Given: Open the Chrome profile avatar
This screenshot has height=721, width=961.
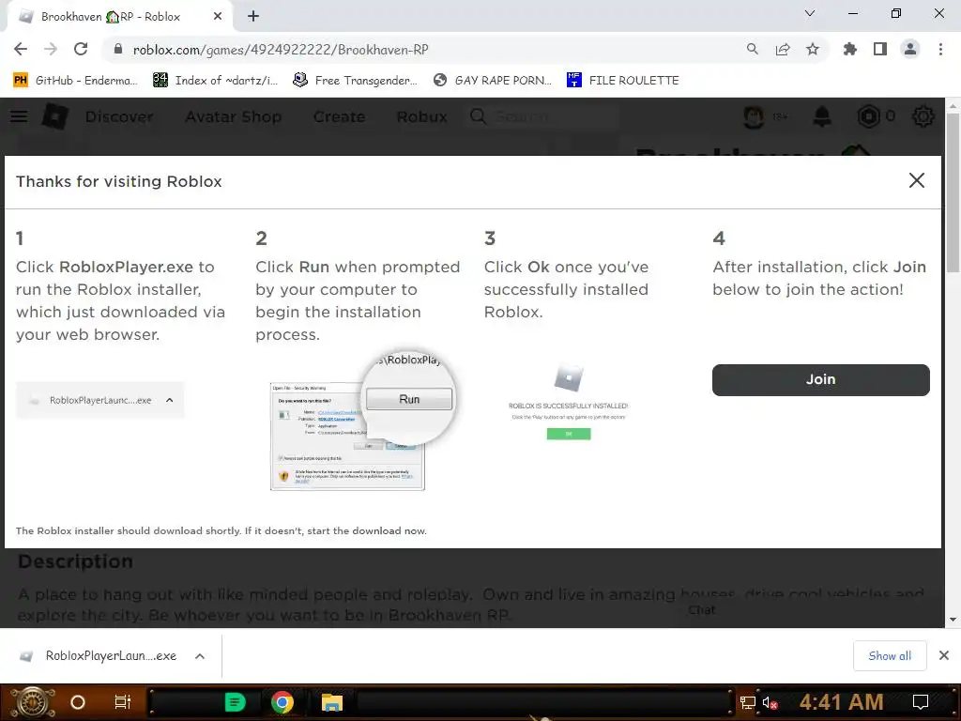Looking at the screenshot, I should (x=910, y=49).
